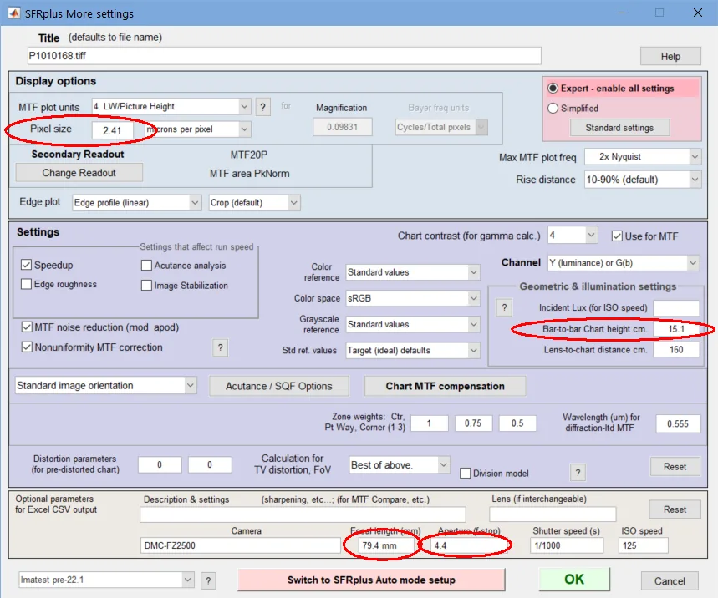Click Chart MTF compensation button

445,386
